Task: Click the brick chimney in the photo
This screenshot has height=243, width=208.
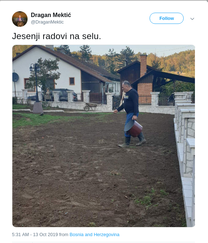Action: [143, 66]
